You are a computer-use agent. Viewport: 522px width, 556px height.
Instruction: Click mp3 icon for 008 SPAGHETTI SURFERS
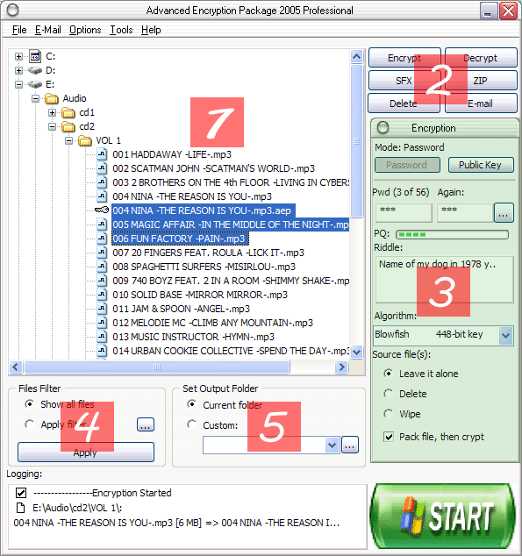pyautogui.click(x=102, y=267)
